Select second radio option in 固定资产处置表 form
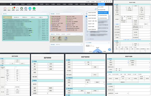Screen dimensions: 151x96 (118, 69)
